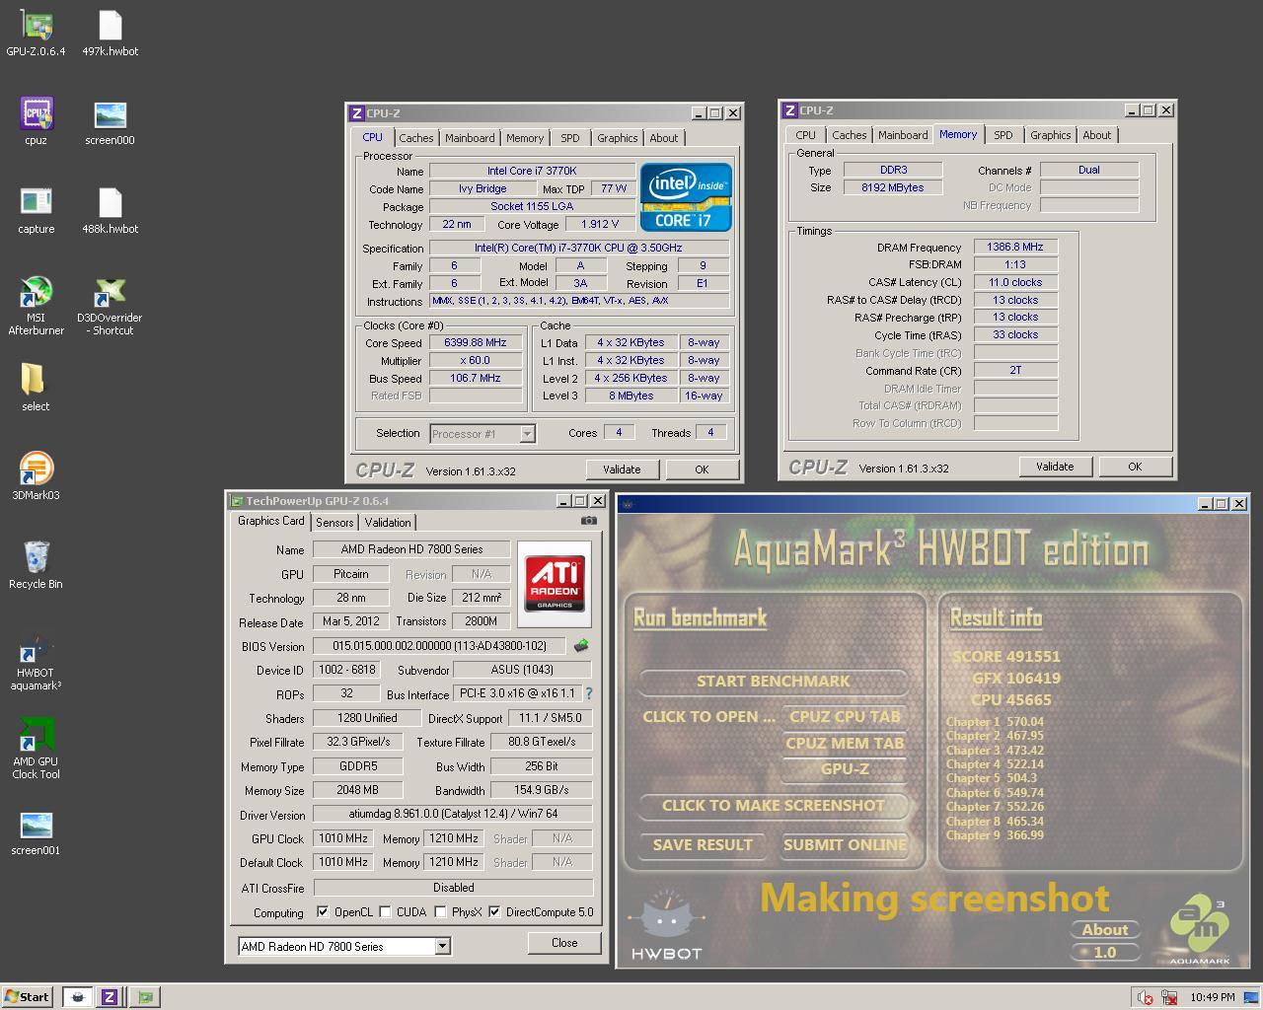Open SPD tab in right CPU-Z window
The image size is (1263, 1010).
[1003, 135]
